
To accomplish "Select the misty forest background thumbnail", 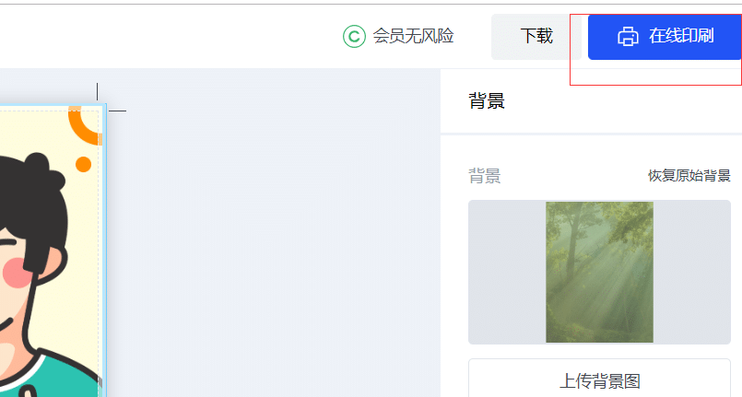I will point(599,273).
